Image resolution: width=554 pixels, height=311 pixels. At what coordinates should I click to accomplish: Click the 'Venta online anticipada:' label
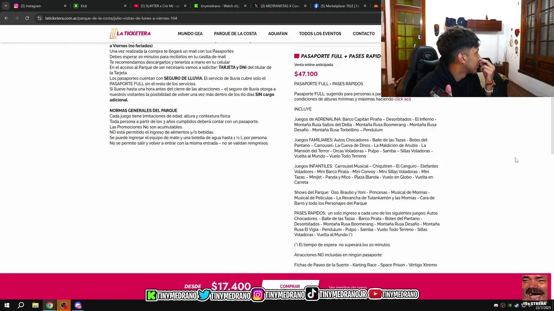[x=314, y=65]
